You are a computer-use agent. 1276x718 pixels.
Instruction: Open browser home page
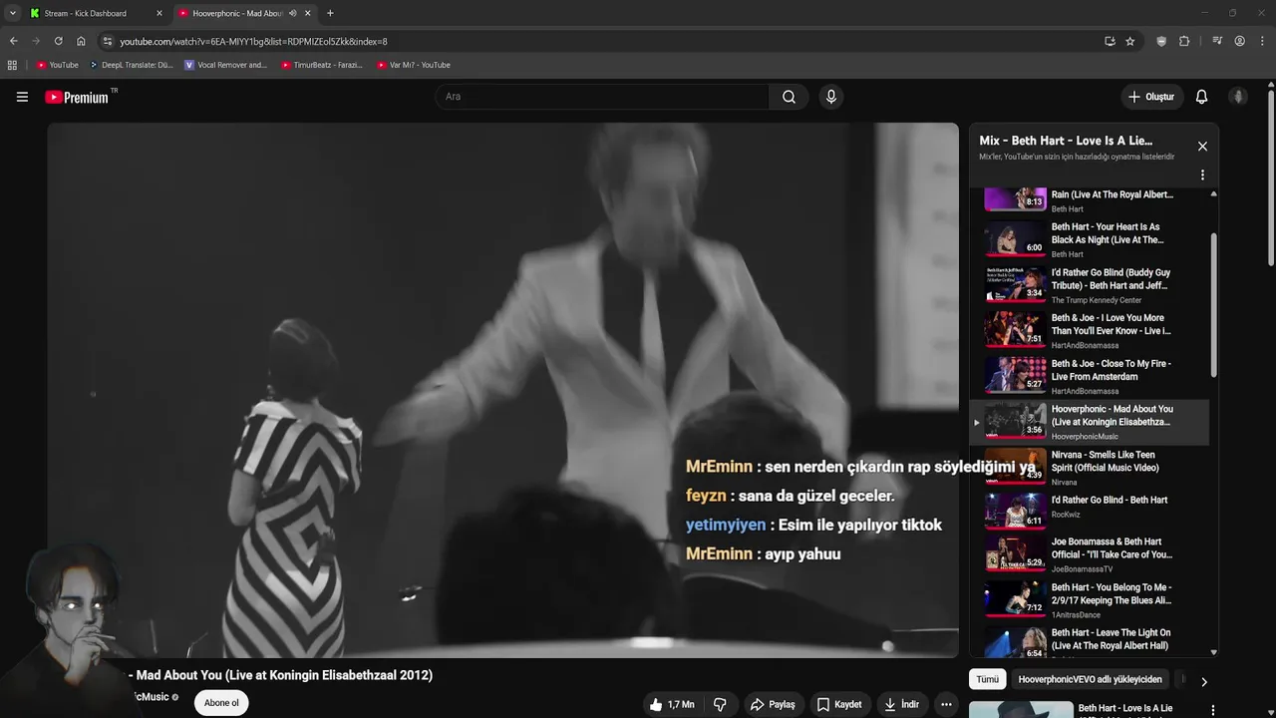[81, 41]
